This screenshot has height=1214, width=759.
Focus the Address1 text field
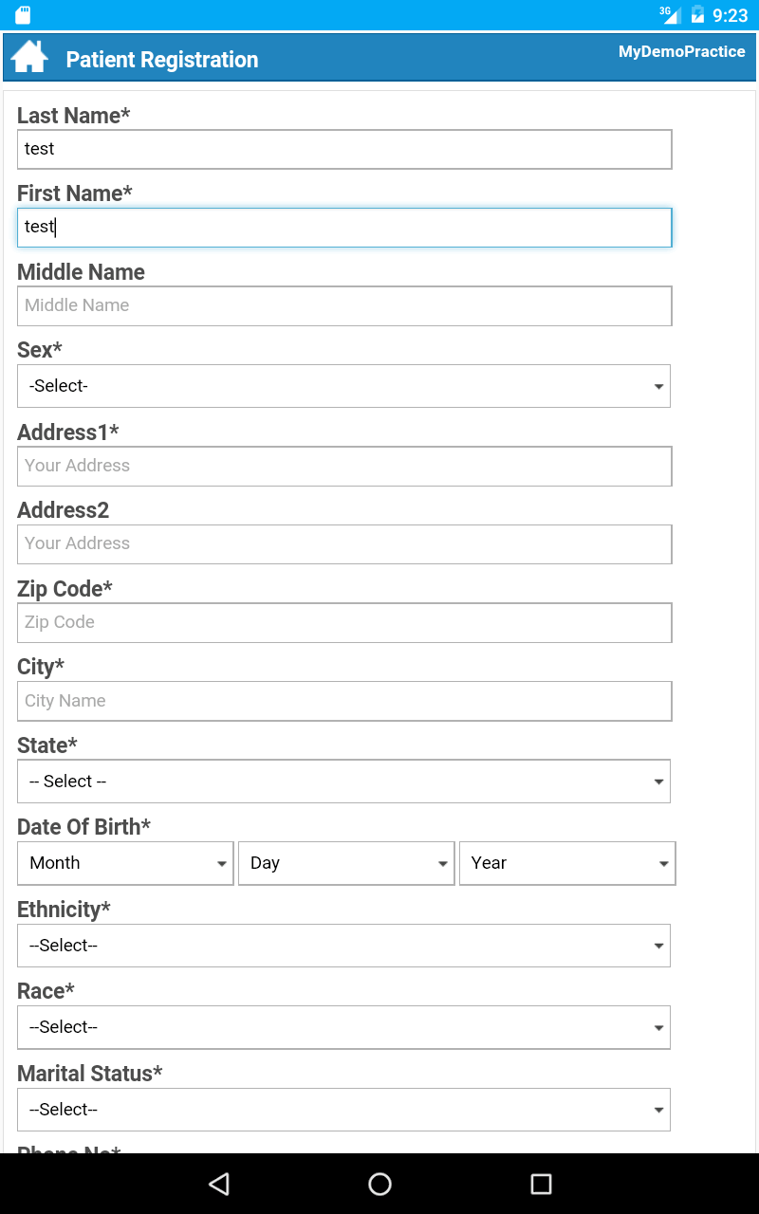coord(343,466)
